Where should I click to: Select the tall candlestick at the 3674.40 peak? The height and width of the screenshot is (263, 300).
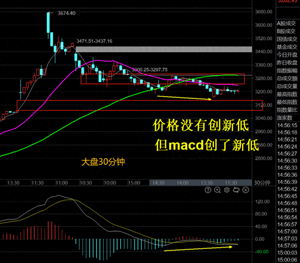pyautogui.click(x=48, y=25)
